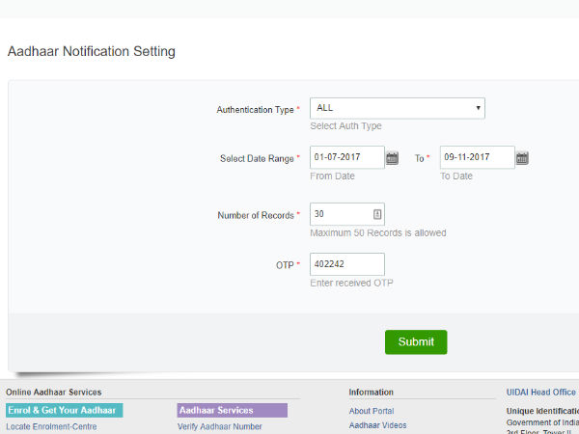Screen dimensions: 579x434
Task: Open the Authentication Type dropdown
Action: tap(398, 108)
